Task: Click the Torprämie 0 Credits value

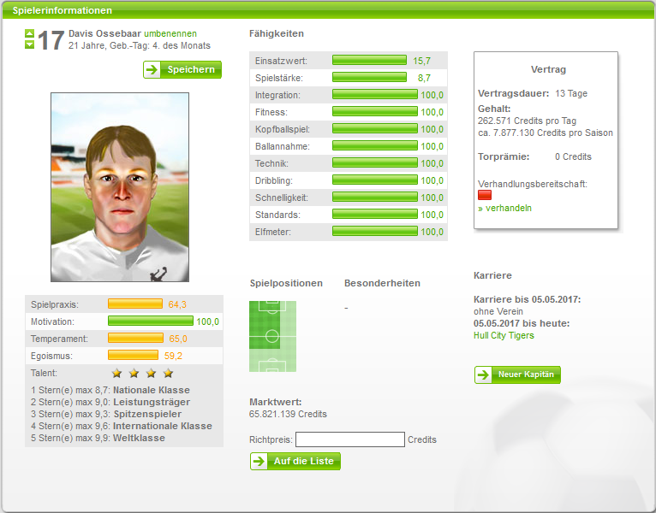Action: tap(573, 156)
